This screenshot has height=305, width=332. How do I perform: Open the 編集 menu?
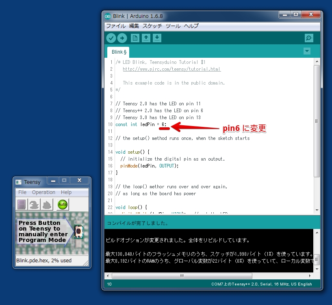pos(134,26)
